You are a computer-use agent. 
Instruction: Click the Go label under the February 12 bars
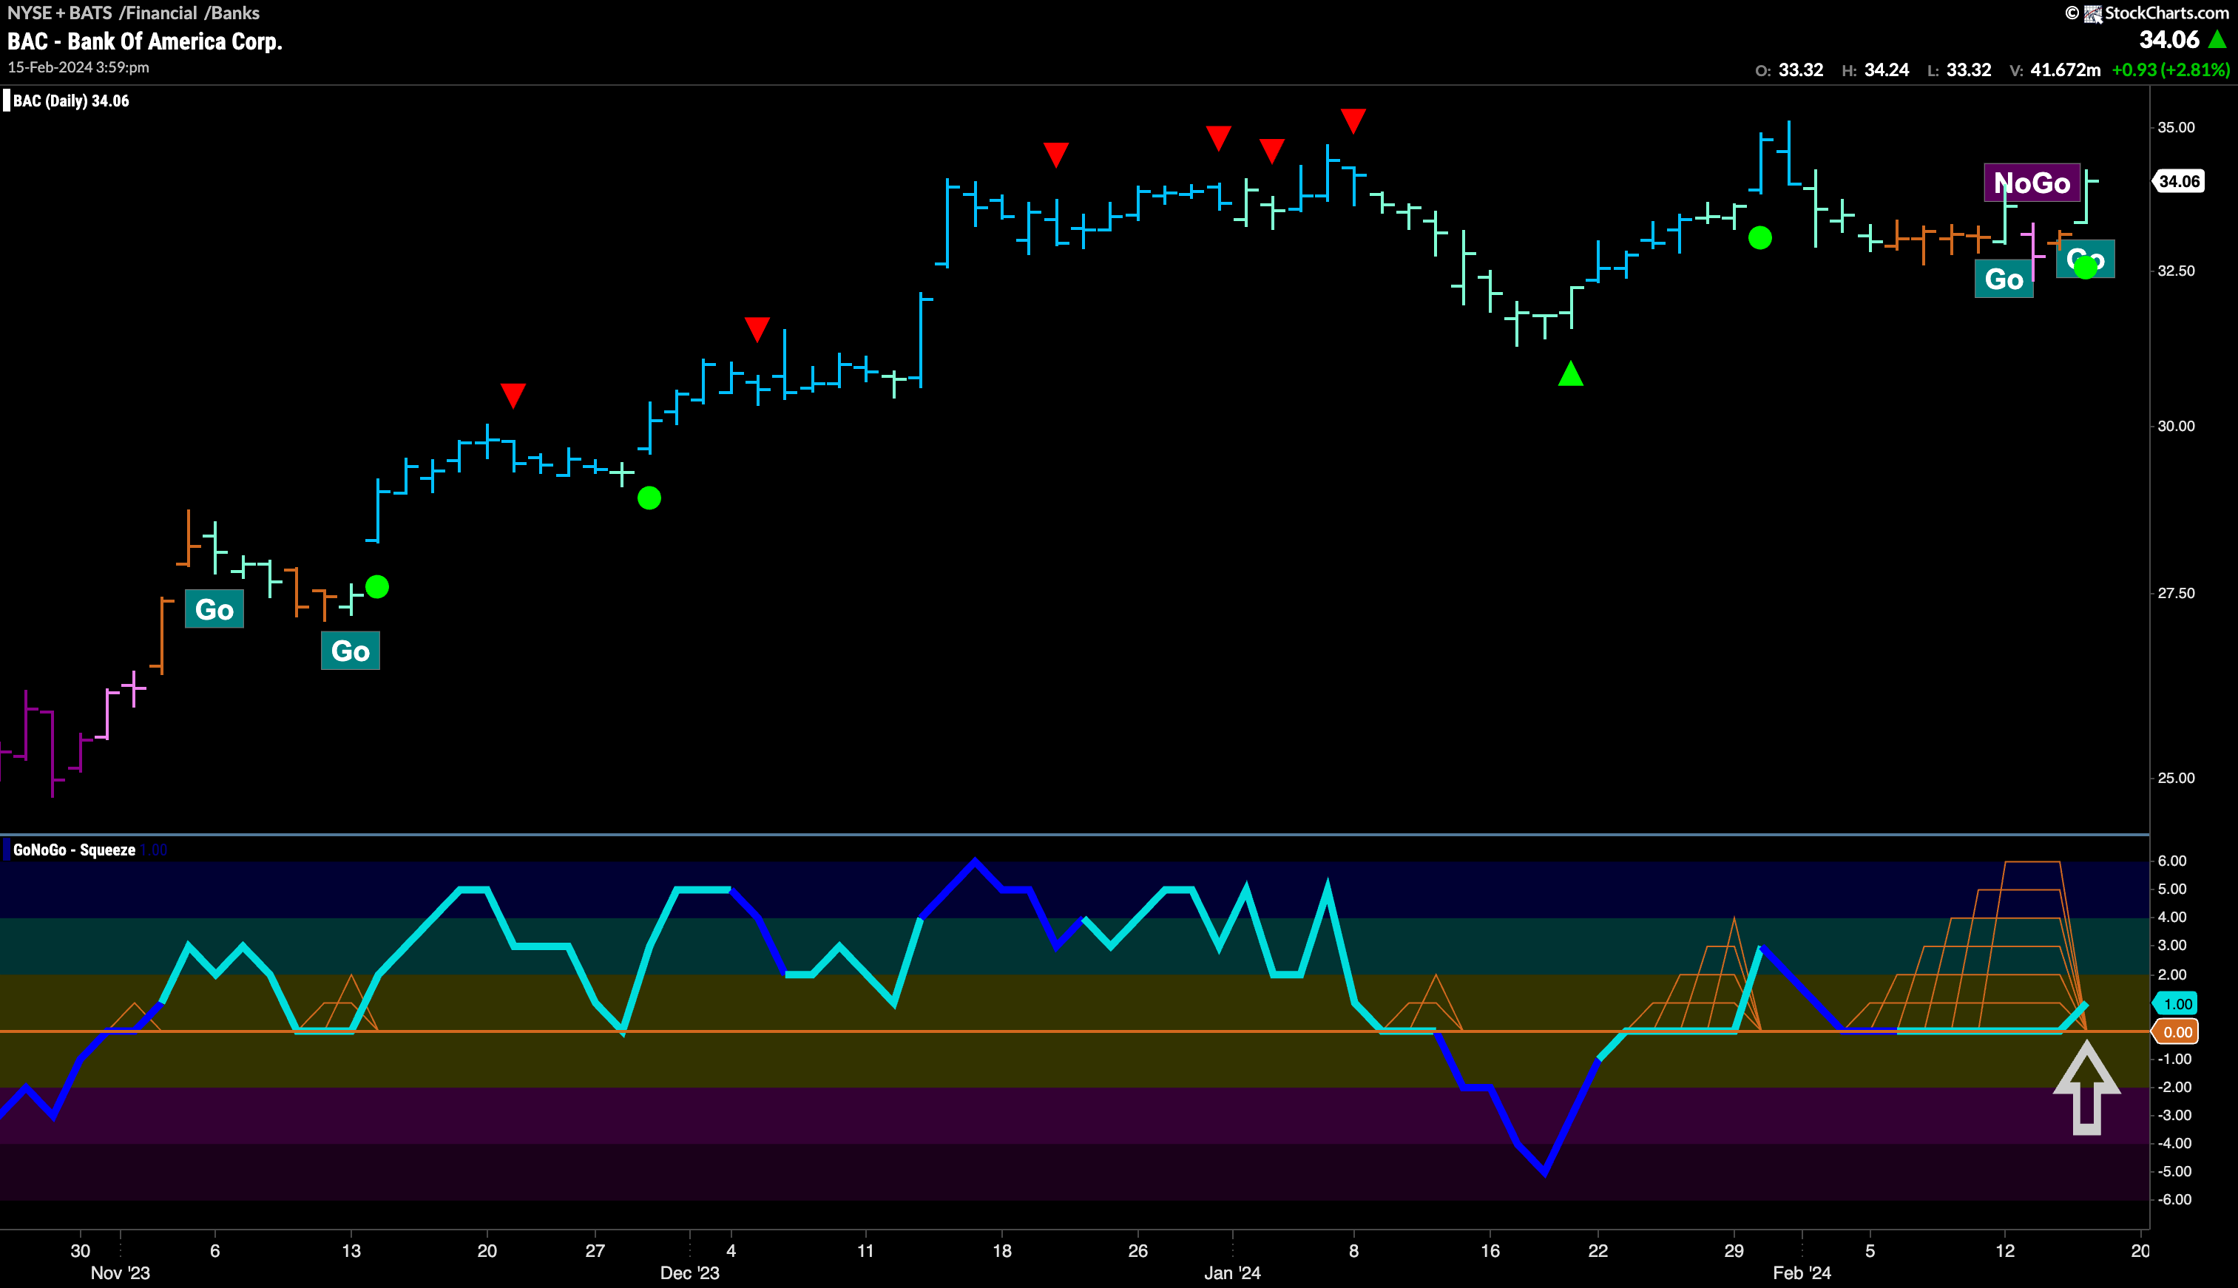click(2004, 279)
